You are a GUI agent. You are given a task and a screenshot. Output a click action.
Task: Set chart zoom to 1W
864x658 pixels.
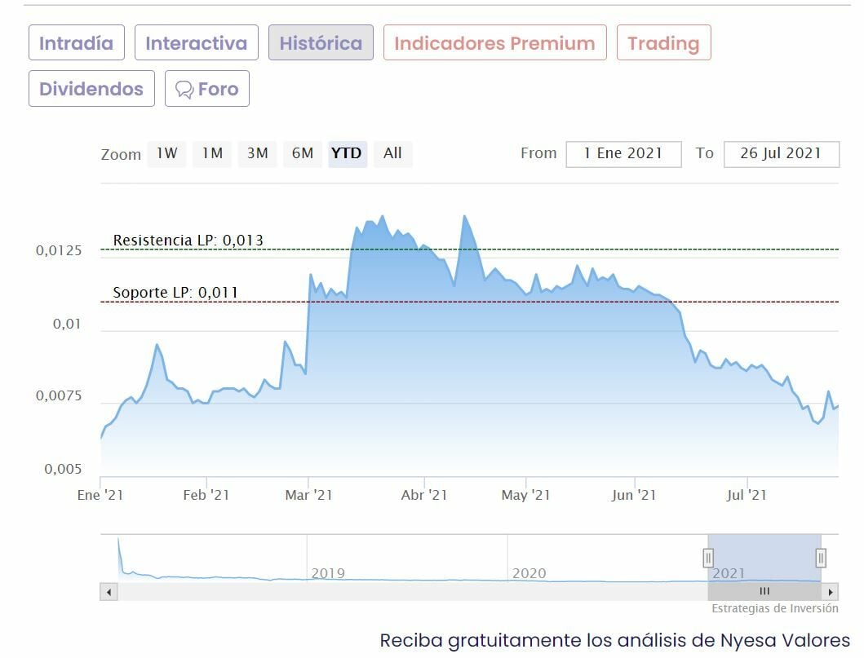click(x=167, y=153)
